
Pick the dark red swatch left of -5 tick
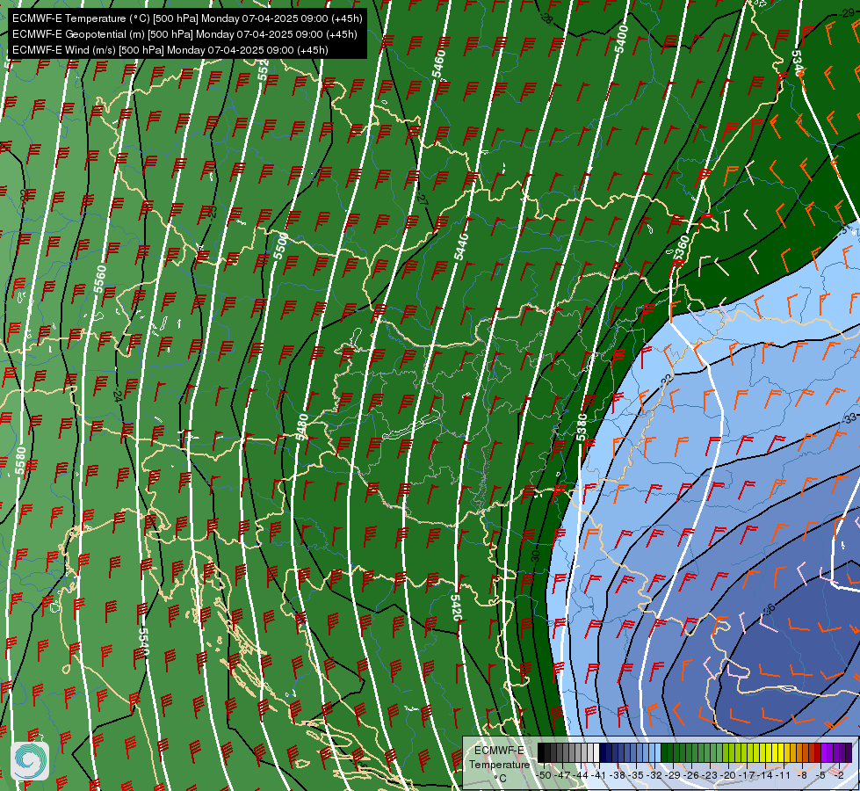click(x=817, y=752)
